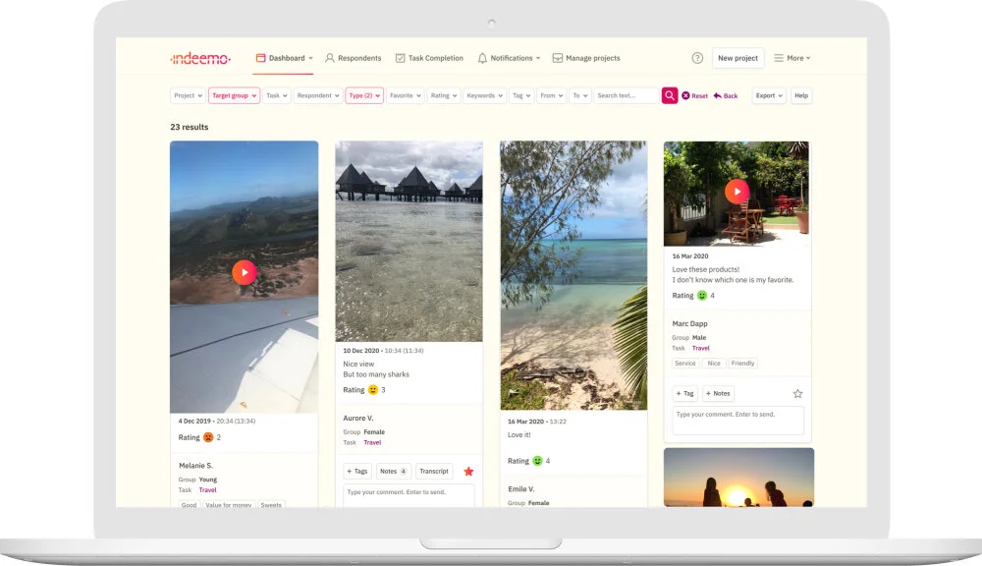Click respondent name Melanie S.
Image resolution: width=982 pixels, height=566 pixels.
[196, 466]
